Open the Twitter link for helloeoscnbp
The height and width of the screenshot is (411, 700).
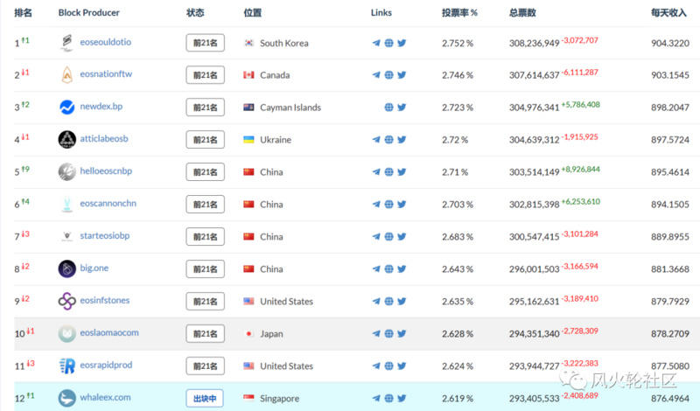(x=402, y=171)
